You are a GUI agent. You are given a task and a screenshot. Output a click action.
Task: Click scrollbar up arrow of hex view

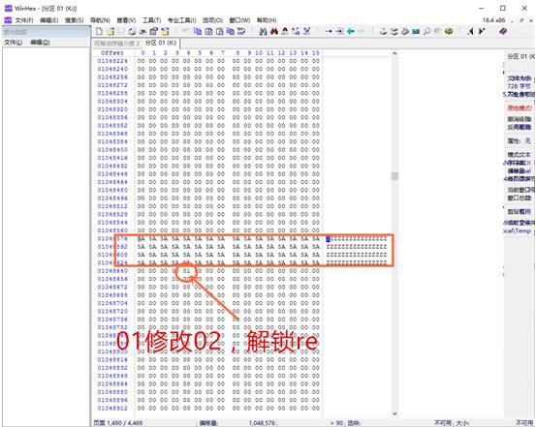[394, 53]
